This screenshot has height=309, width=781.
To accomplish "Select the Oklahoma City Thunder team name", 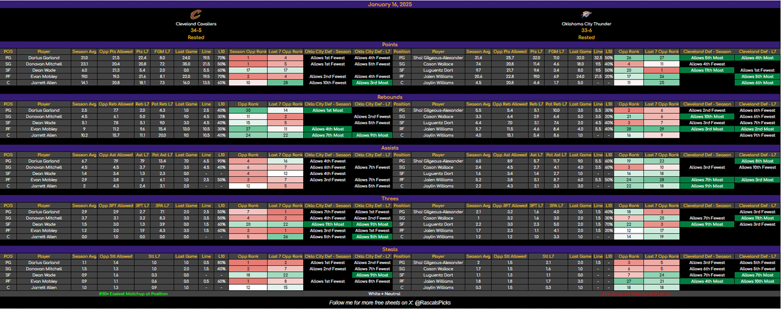I will 586,24.
